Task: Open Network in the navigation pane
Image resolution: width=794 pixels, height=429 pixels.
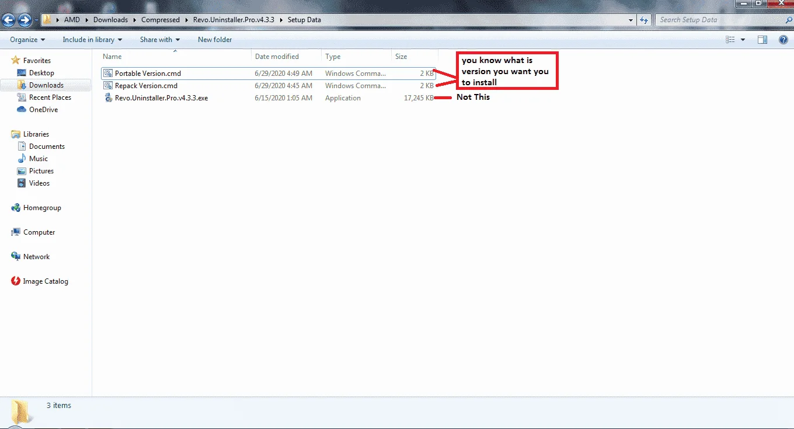Action: [x=37, y=257]
